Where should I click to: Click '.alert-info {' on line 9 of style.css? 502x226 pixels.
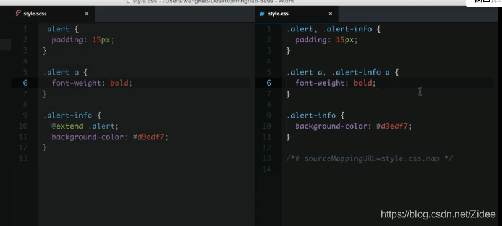[316, 115]
